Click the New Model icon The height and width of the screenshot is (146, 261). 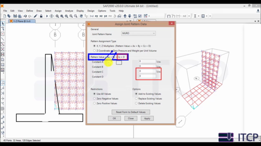[4, 16]
